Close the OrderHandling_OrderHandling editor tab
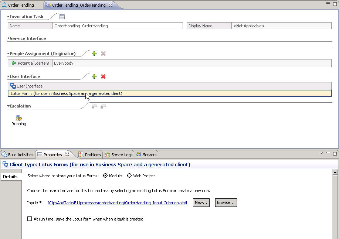339x239 pixels. [x=111, y=5]
